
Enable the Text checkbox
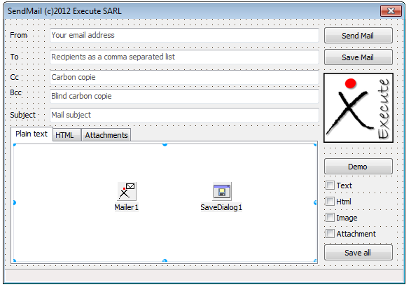(330, 185)
